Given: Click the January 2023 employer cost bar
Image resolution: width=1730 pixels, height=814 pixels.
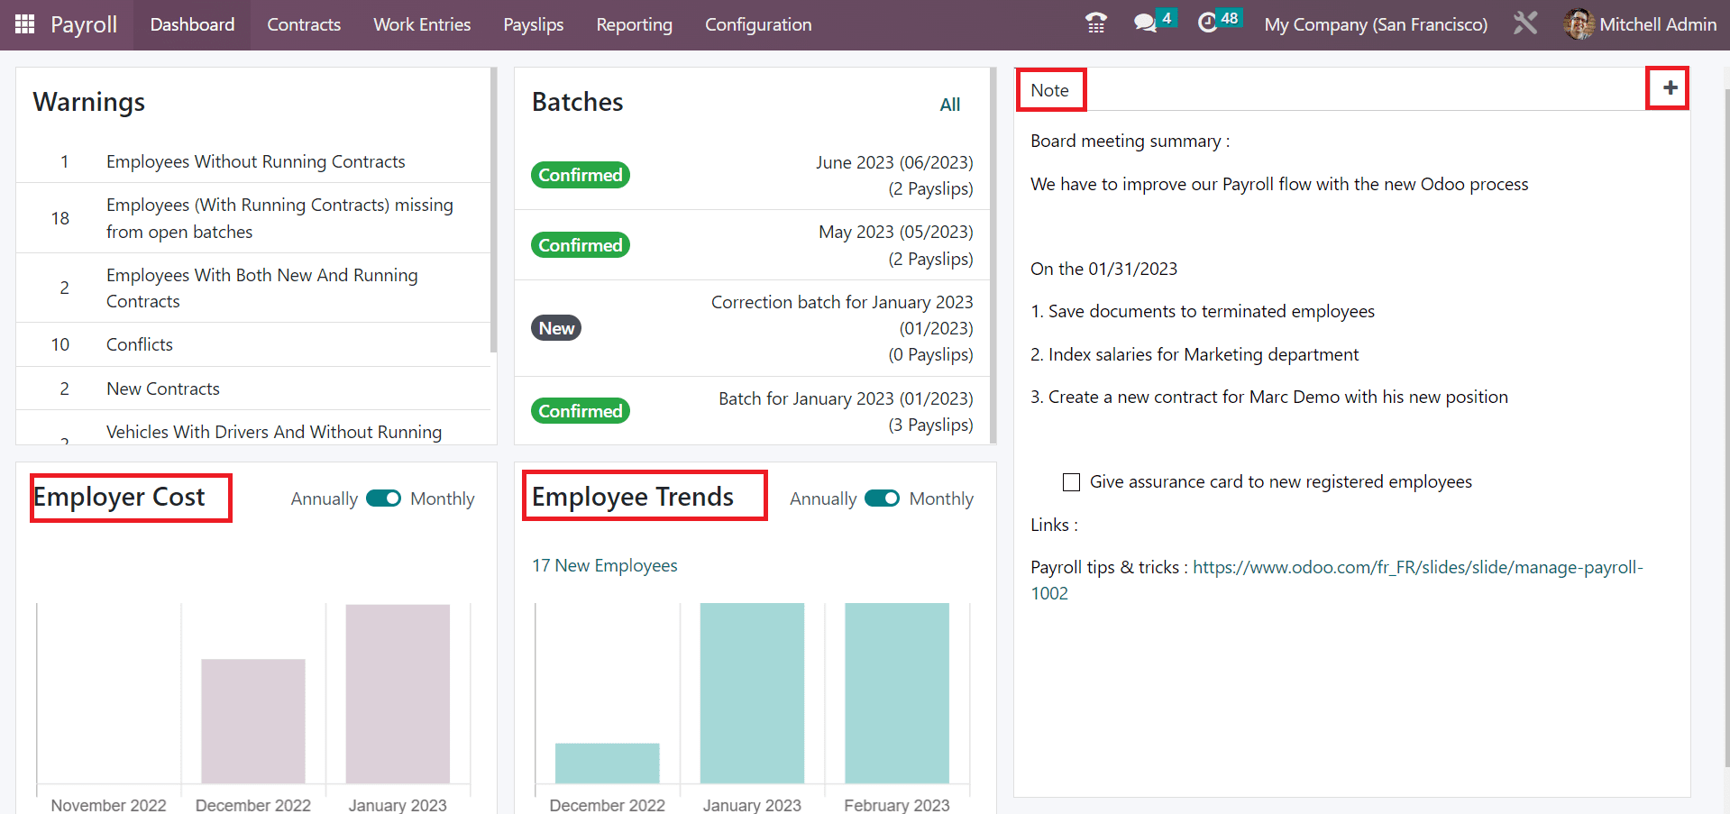Looking at the screenshot, I should point(398,692).
